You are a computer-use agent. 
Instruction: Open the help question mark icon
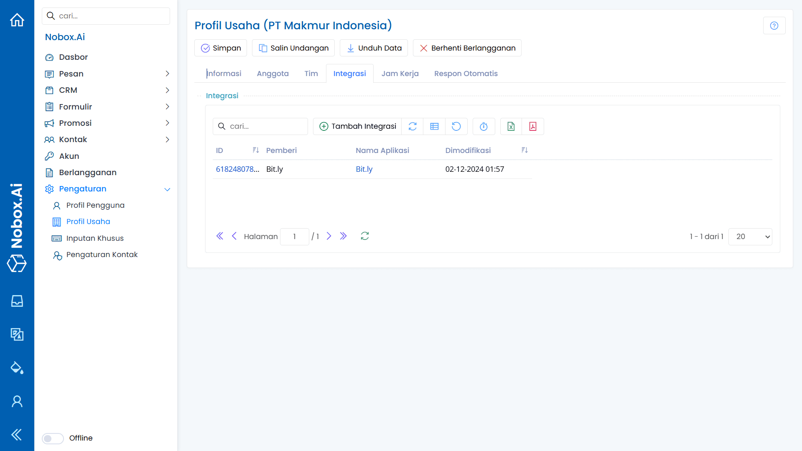coord(774,25)
